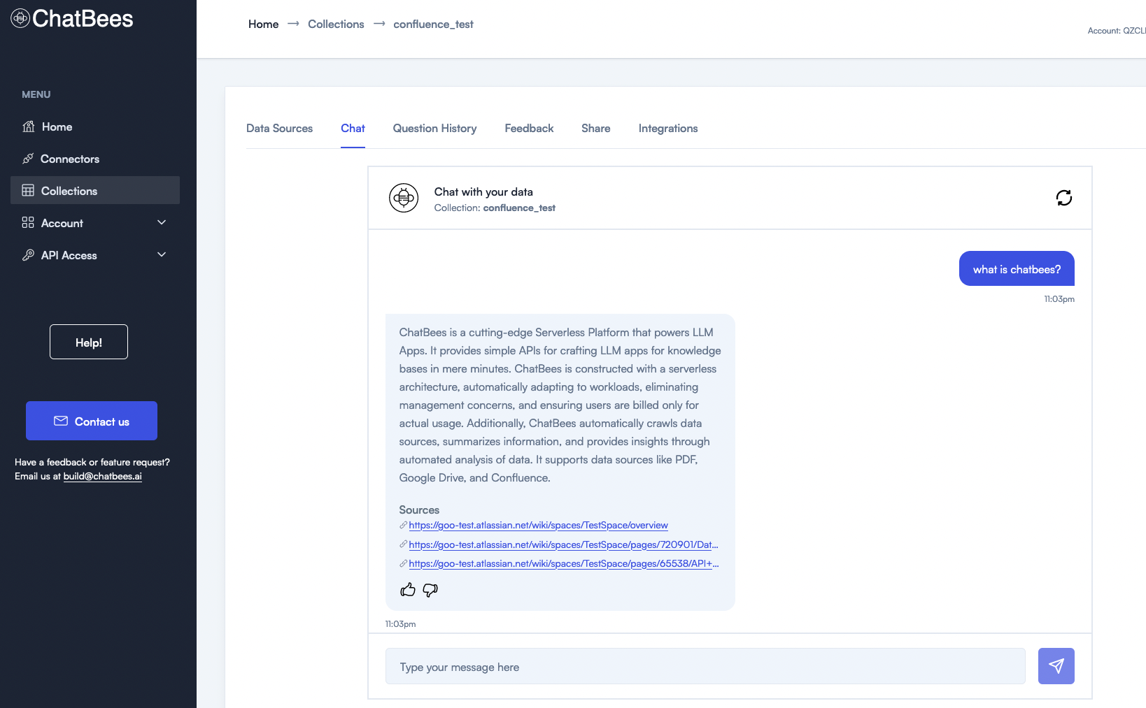Image resolution: width=1146 pixels, height=708 pixels.
Task: Click the Home icon in the sidebar menu
Action: [29, 127]
